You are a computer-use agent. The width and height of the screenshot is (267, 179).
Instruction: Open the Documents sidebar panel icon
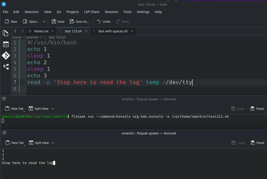(5, 33)
